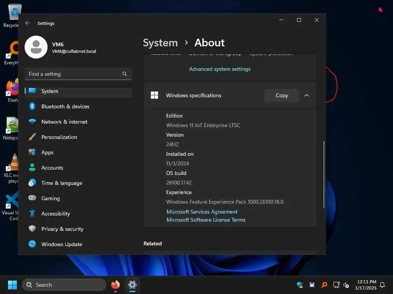Click the OS build value 26100.1742
Viewport: 393px width, 294px height.
tap(179, 183)
